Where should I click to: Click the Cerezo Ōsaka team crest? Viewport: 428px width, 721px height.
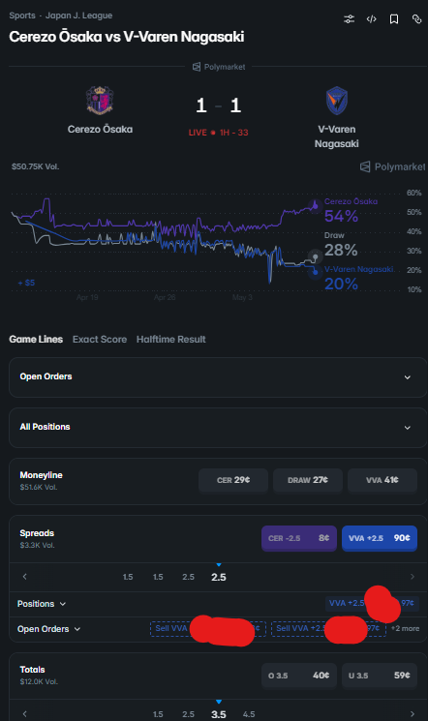(100, 101)
